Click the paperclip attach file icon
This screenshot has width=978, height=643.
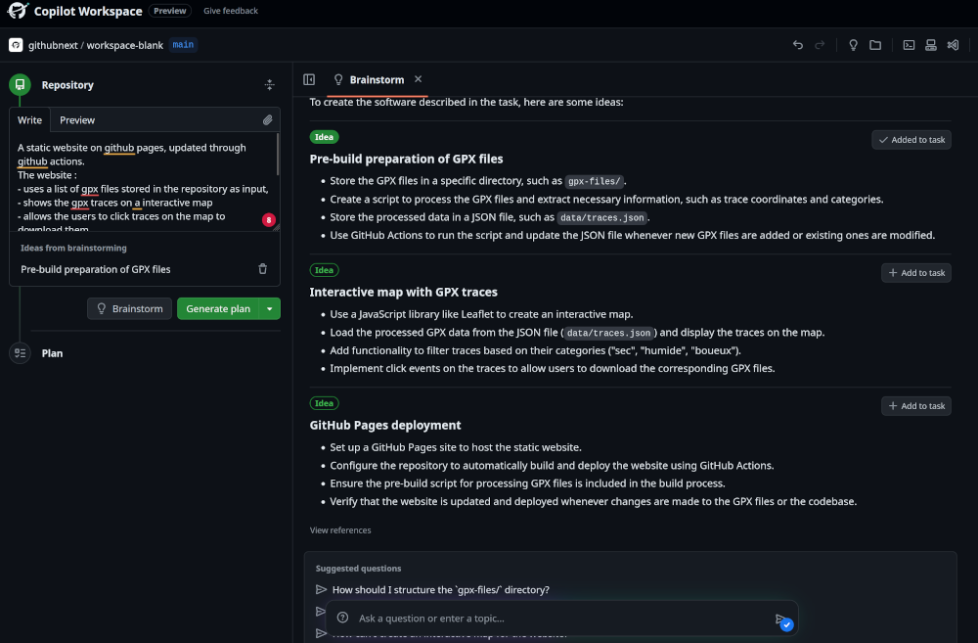pos(268,119)
